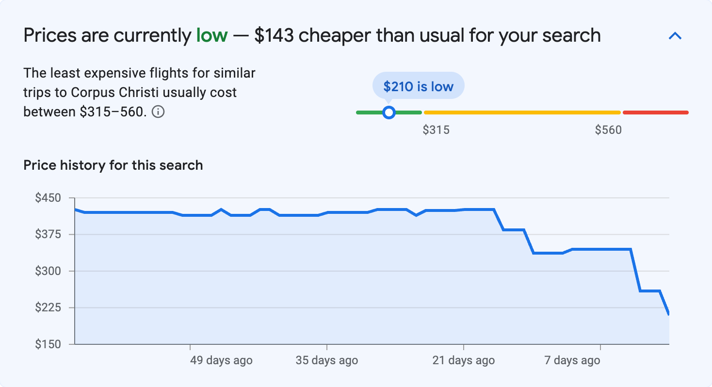Toggle the price tracking indicator on the gauge

389,112
